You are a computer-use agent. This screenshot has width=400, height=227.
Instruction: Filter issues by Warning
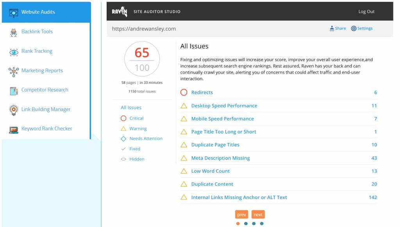click(x=138, y=128)
